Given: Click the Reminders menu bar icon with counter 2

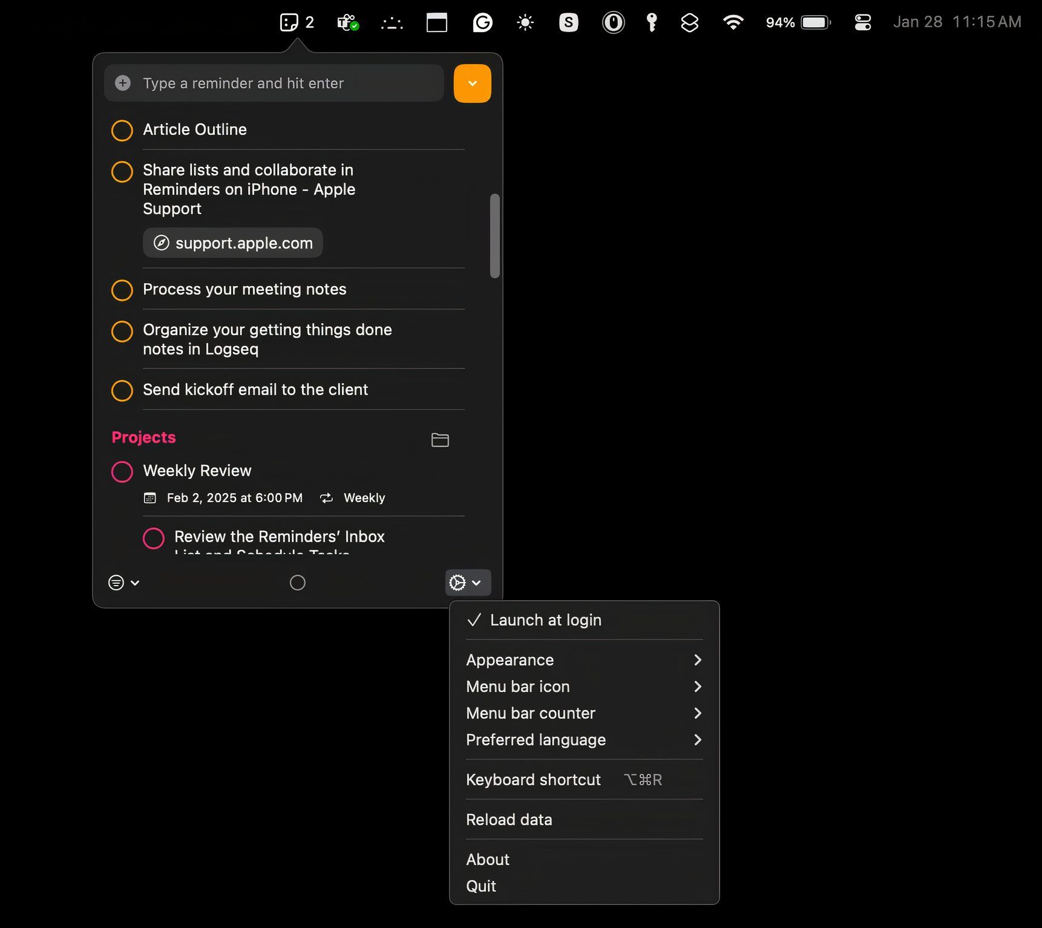Looking at the screenshot, I should [297, 22].
